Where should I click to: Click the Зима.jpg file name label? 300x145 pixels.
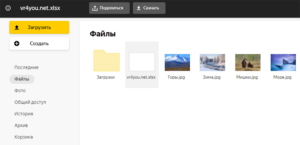tap(212, 77)
